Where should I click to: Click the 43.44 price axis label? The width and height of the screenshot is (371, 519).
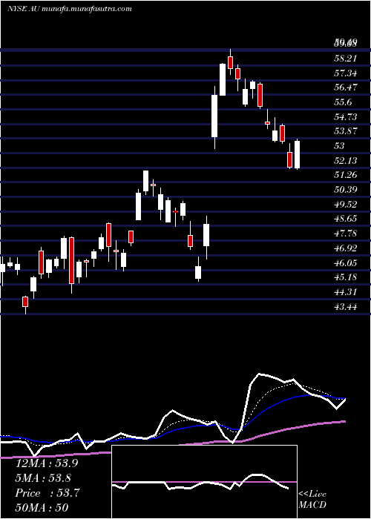point(346,307)
